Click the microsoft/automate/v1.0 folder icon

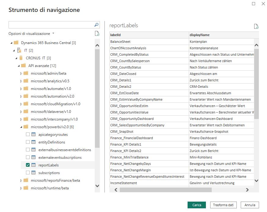point(26,88)
